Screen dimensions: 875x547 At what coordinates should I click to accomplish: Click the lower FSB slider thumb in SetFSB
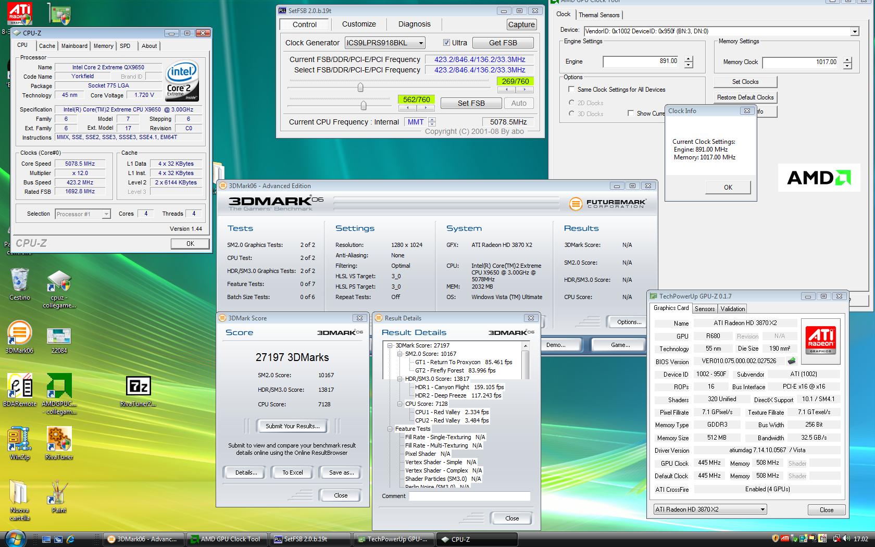pyautogui.click(x=364, y=106)
